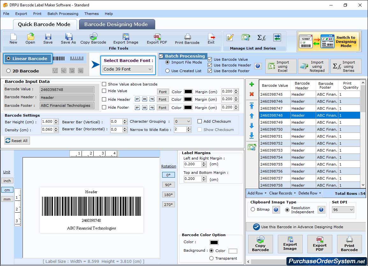Check the Hide Footer checkbox

104,107
